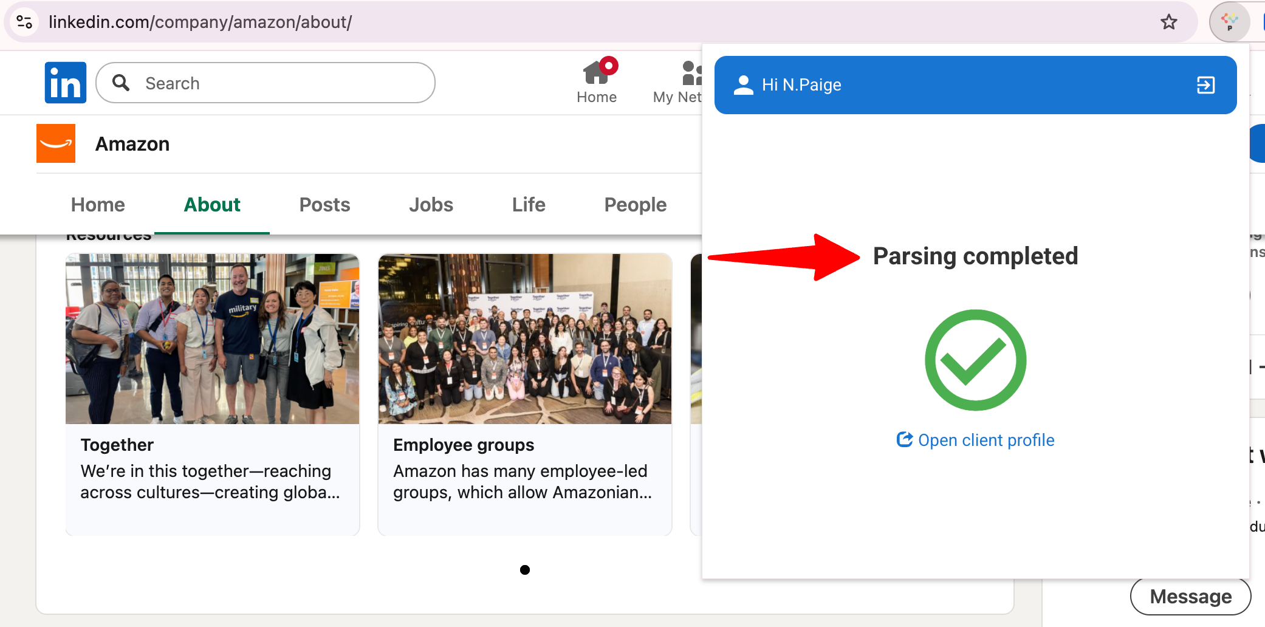Click the Hi N.Paige greeting text

click(x=801, y=85)
